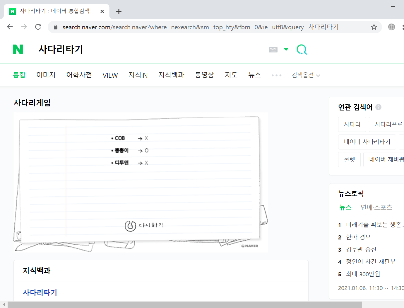The image size is (404, 308).
Task: Click the 다시하기 replay button
Action: tap(144, 226)
